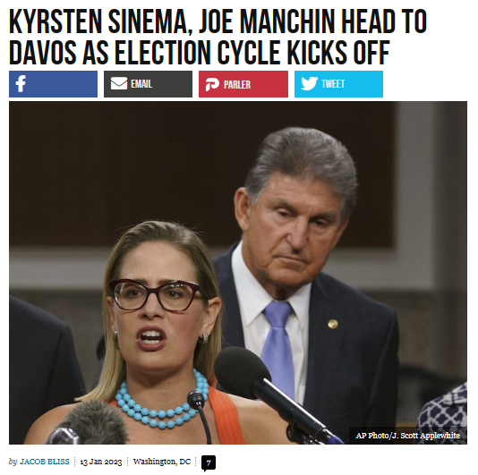
Task: Click the Twitter bird icon
Action: click(309, 83)
